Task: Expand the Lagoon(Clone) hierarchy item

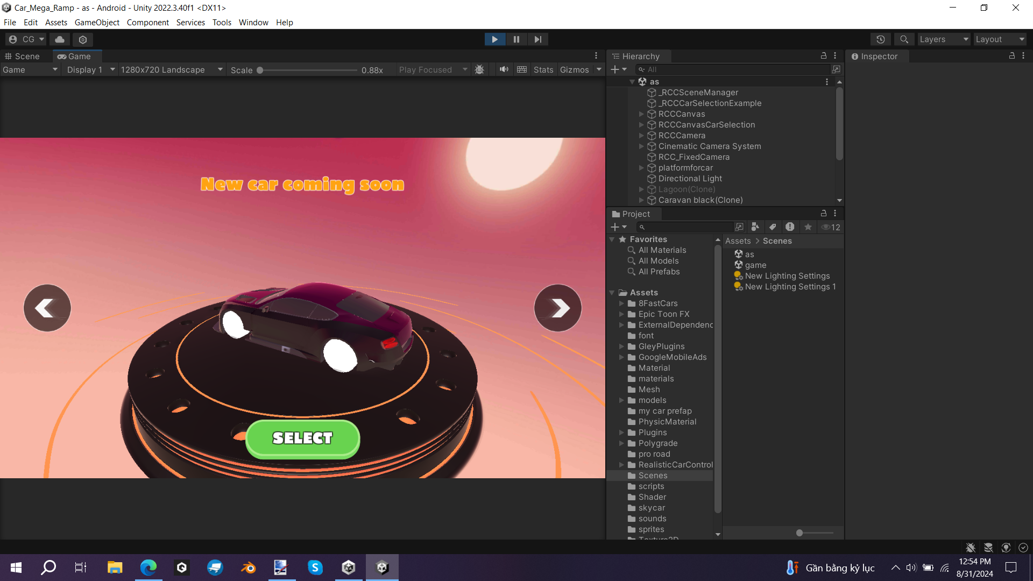Action: tap(642, 189)
